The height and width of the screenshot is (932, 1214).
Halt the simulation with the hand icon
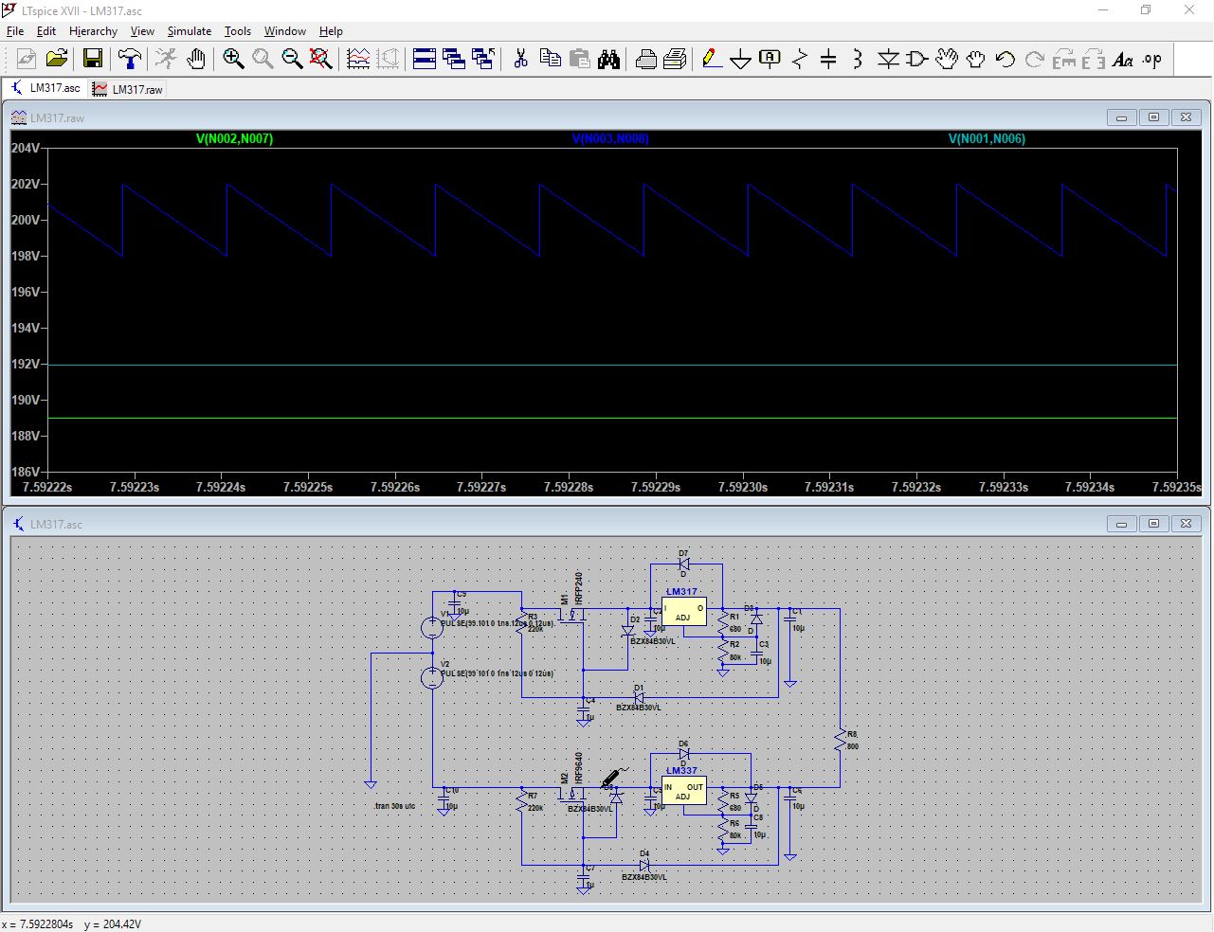tap(196, 60)
